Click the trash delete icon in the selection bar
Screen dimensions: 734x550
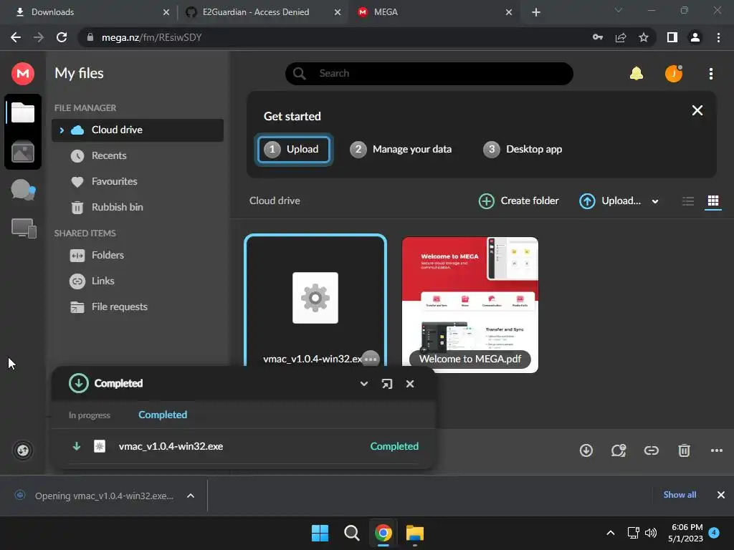click(x=684, y=450)
